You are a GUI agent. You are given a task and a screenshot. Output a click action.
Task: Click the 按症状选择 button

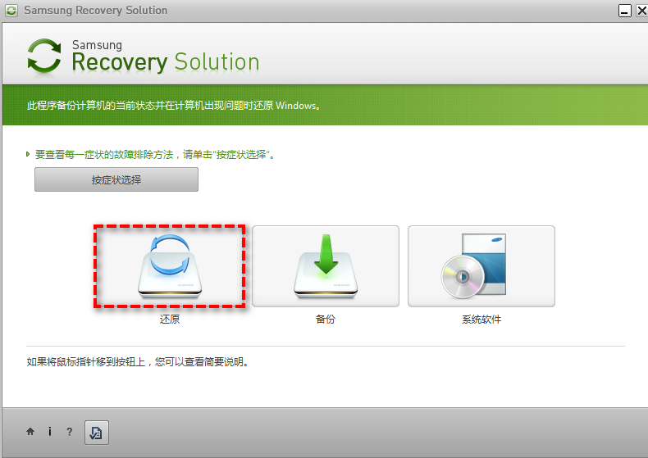tap(116, 179)
